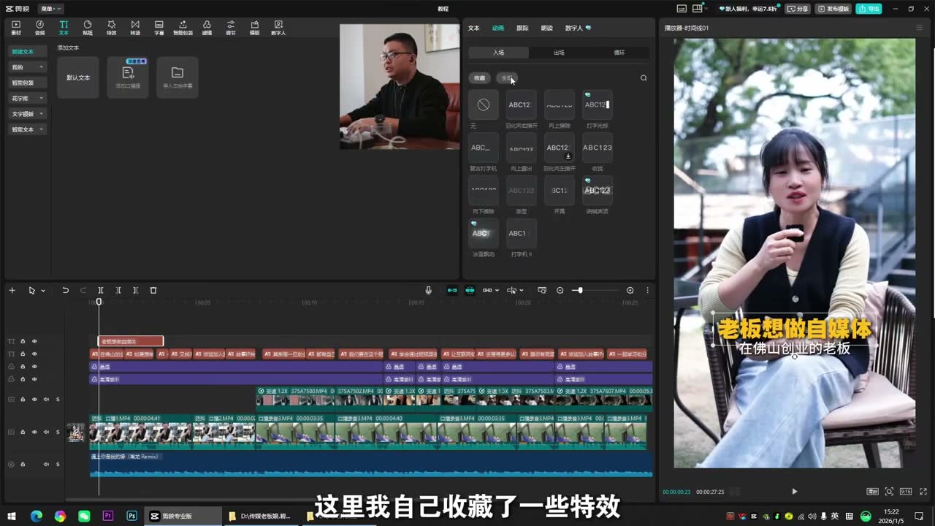935x526 pixels.
Task: Hide the 老板想做自媒体 text track eye
Action: [34, 341]
